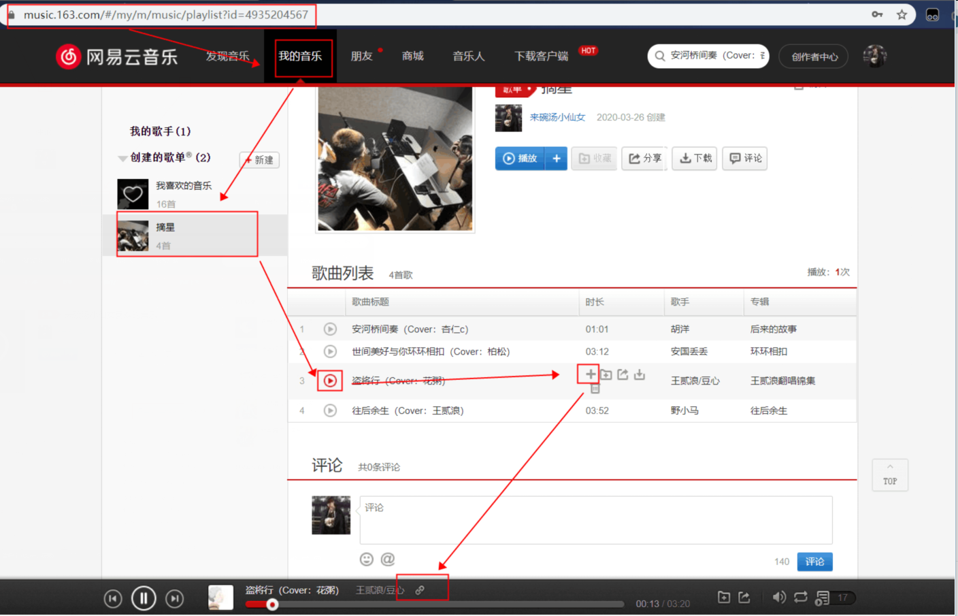
Task: Click the creator's small avatar thumbnail
Action: tap(508, 118)
